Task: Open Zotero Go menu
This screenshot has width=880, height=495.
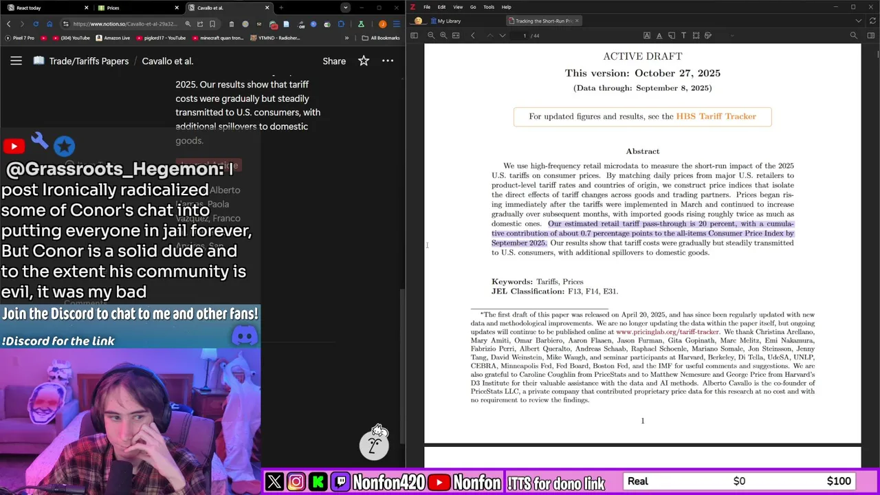Action: 473,7
